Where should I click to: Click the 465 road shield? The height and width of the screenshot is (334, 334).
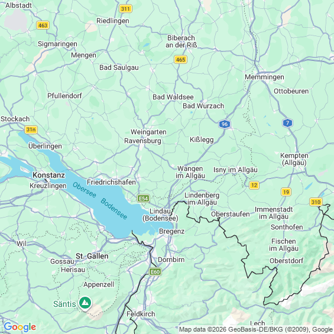coord(181,60)
